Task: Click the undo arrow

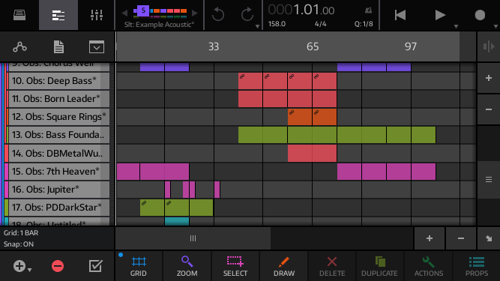Action: coord(218,15)
